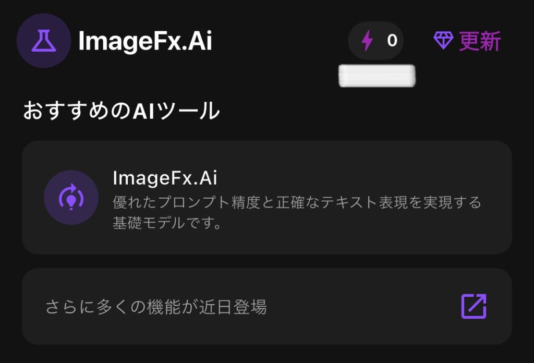The width and height of the screenshot is (534, 363).
Task: Click the purple circle behind lightbulb icon
Action: (x=71, y=197)
